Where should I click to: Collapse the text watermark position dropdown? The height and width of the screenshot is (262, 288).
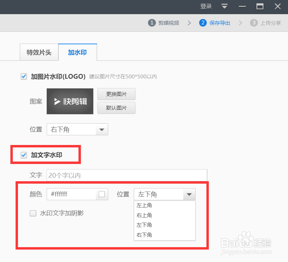point(189,194)
